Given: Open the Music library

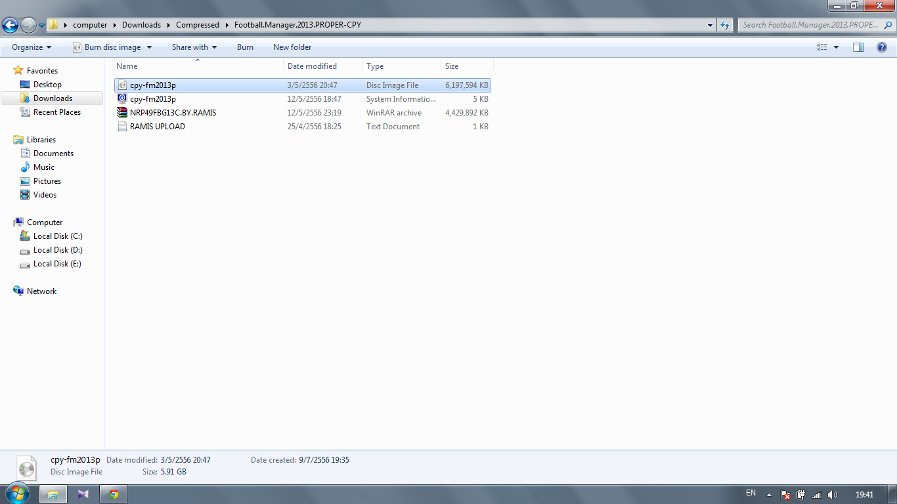Looking at the screenshot, I should coord(44,167).
